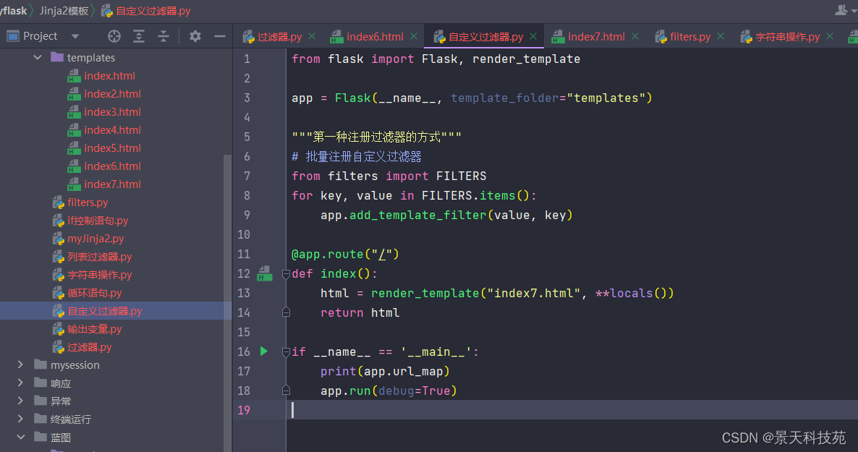Expand the 异常 folder
This screenshot has width=858, height=452.
(x=21, y=401)
